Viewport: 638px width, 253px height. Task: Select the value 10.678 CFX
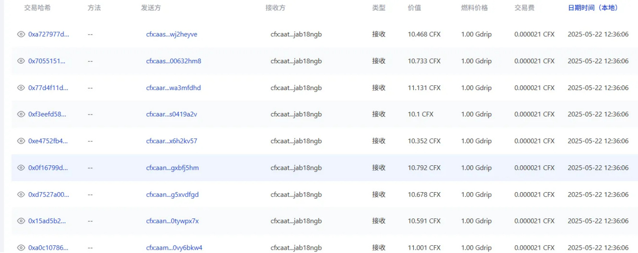424,195
